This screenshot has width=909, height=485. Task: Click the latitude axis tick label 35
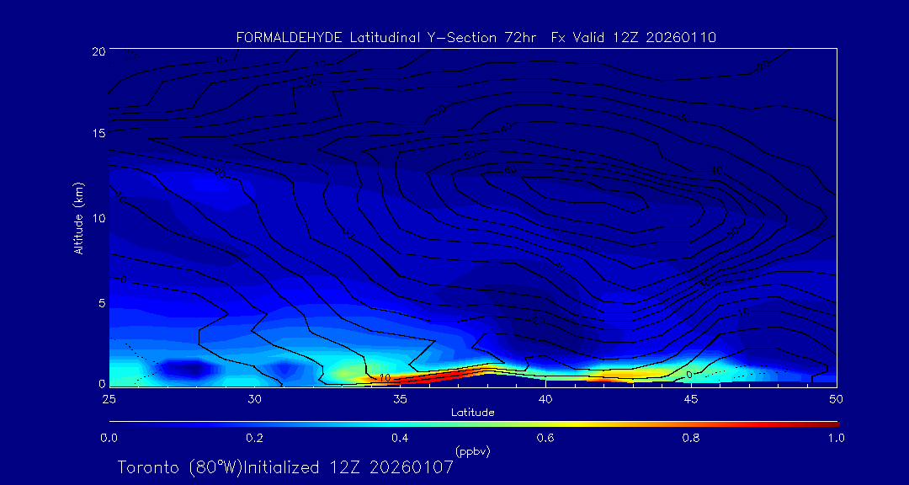click(x=400, y=399)
